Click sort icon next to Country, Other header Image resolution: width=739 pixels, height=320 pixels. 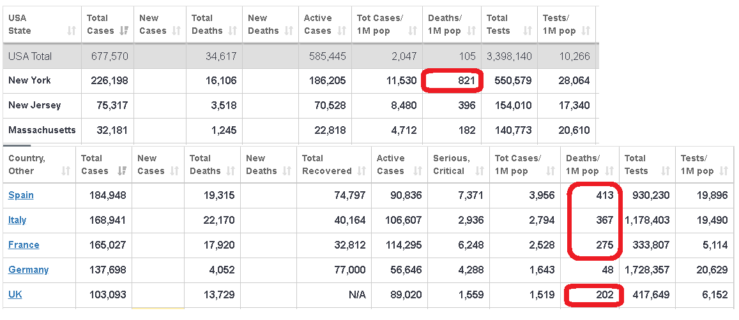(x=66, y=171)
